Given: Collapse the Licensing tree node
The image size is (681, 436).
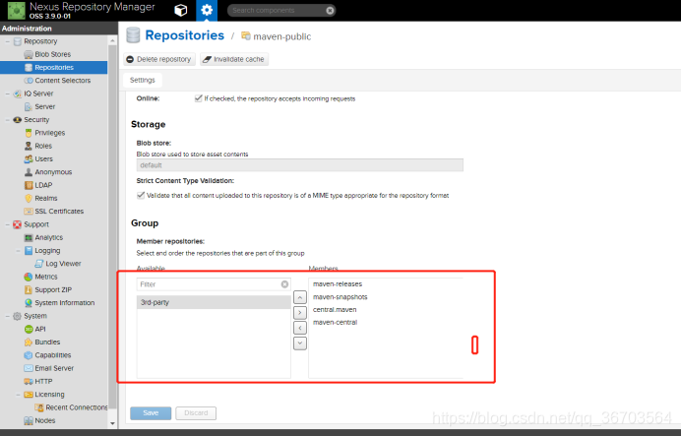Looking at the screenshot, I should [18, 395].
